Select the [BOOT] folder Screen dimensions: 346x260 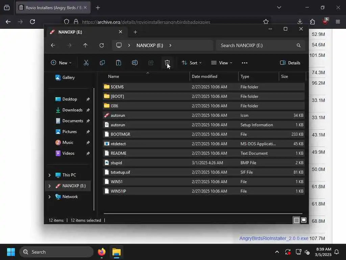tap(204, 96)
